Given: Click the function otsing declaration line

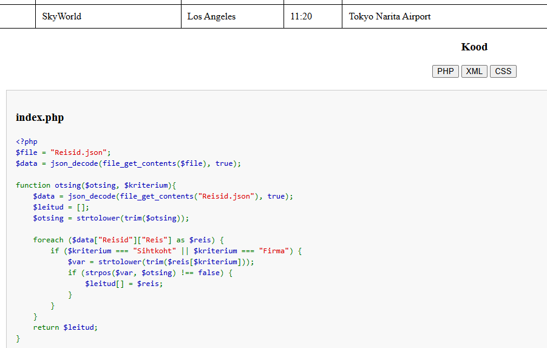Looking at the screenshot, I should tap(95, 185).
